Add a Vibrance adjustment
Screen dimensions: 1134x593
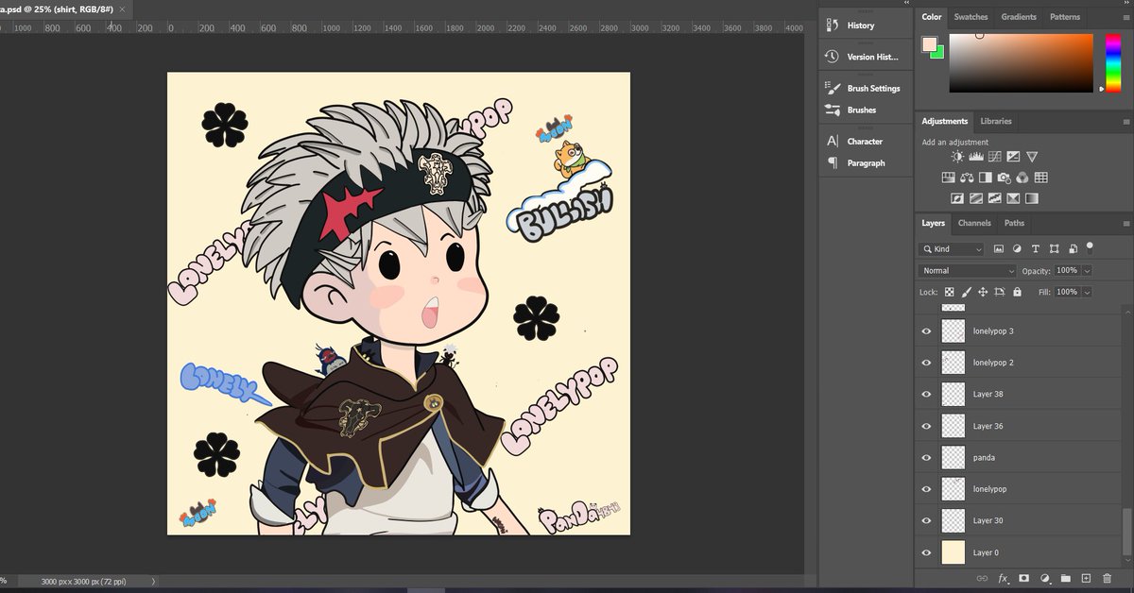pyautogui.click(x=1032, y=157)
